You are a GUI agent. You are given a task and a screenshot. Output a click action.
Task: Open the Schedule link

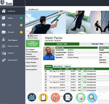pos(29,54)
